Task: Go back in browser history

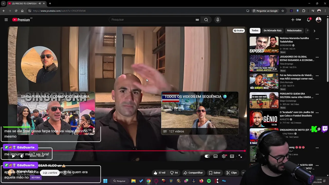Action: tap(4, 11)
